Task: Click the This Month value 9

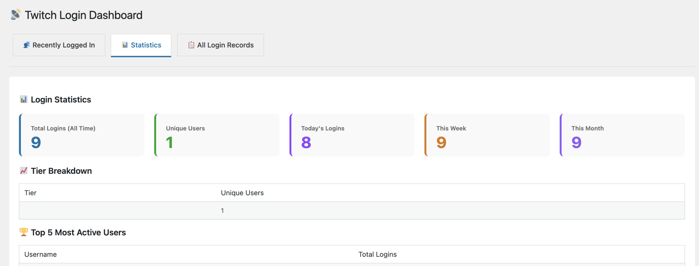Action: point(577,142)
